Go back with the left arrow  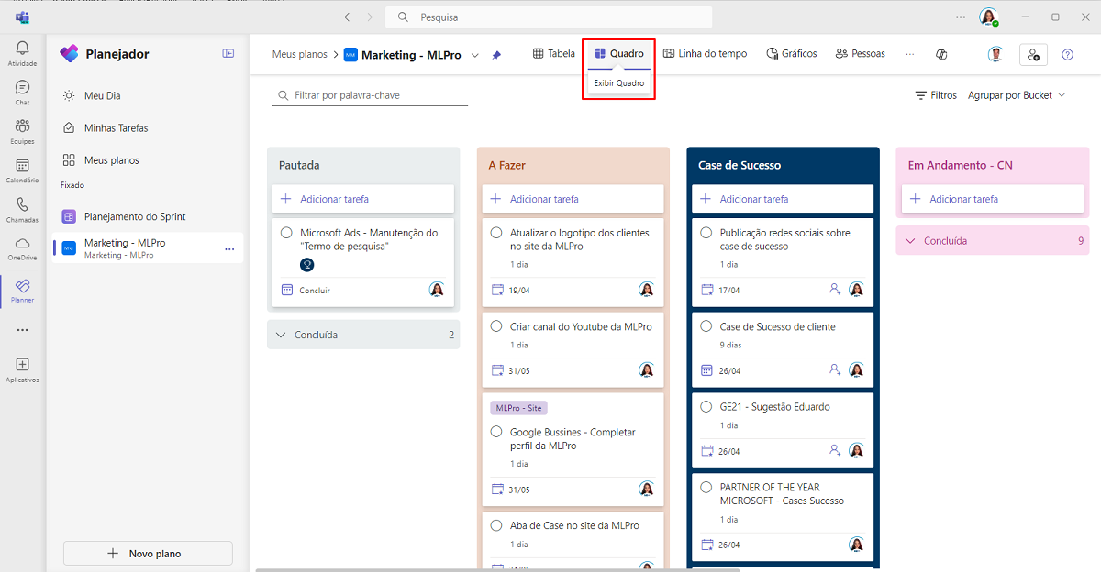click(x=347, y=17)
